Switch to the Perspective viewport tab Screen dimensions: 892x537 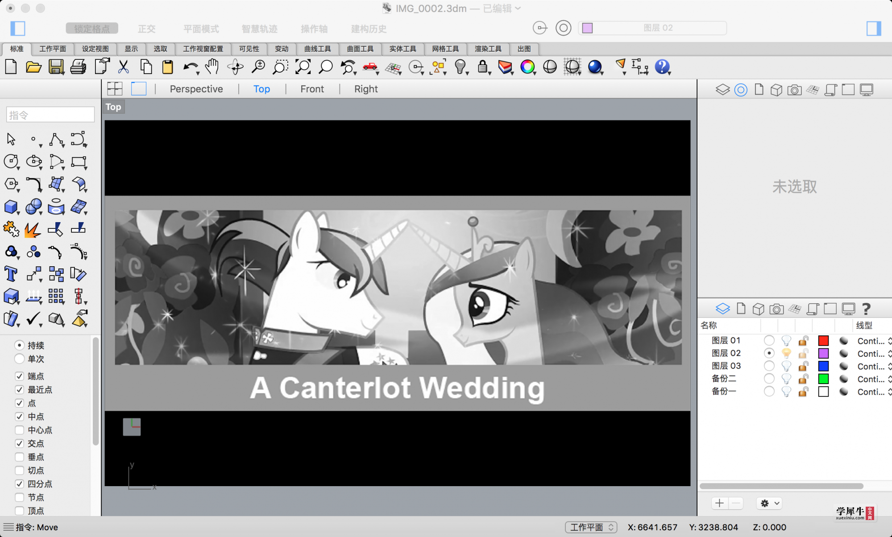pyautogui.click(x=196, y=89)
